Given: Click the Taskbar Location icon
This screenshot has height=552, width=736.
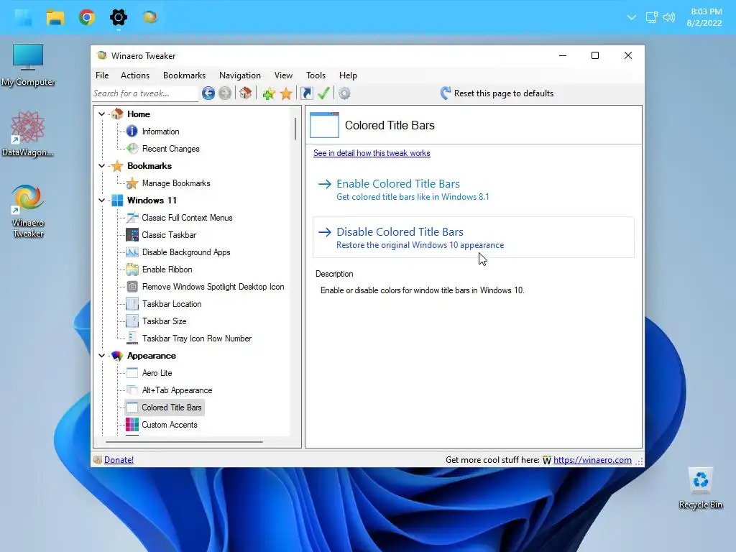Looking at the screenshot, I should click(132, 304).
